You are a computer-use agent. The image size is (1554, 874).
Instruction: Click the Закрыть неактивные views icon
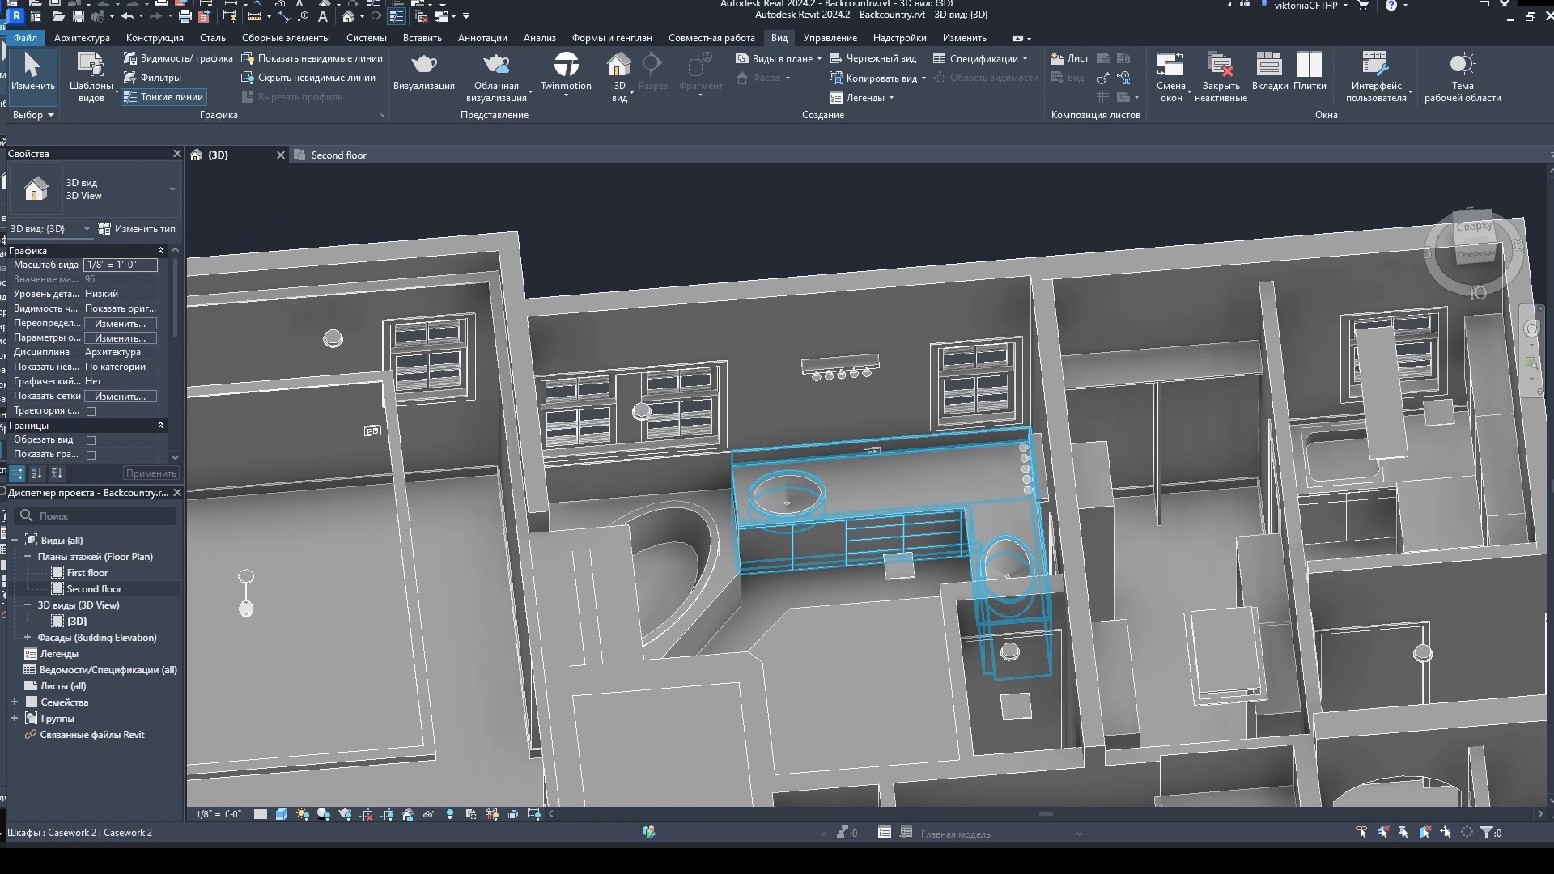1220,65
